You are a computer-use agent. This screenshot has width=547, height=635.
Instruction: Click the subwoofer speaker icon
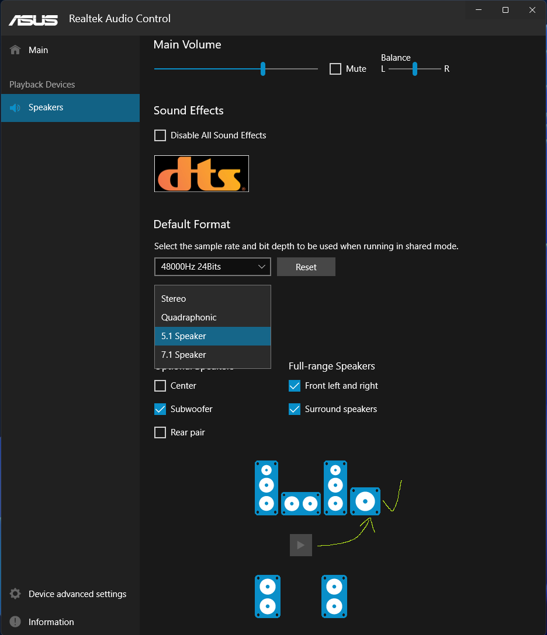coord(365,501)
